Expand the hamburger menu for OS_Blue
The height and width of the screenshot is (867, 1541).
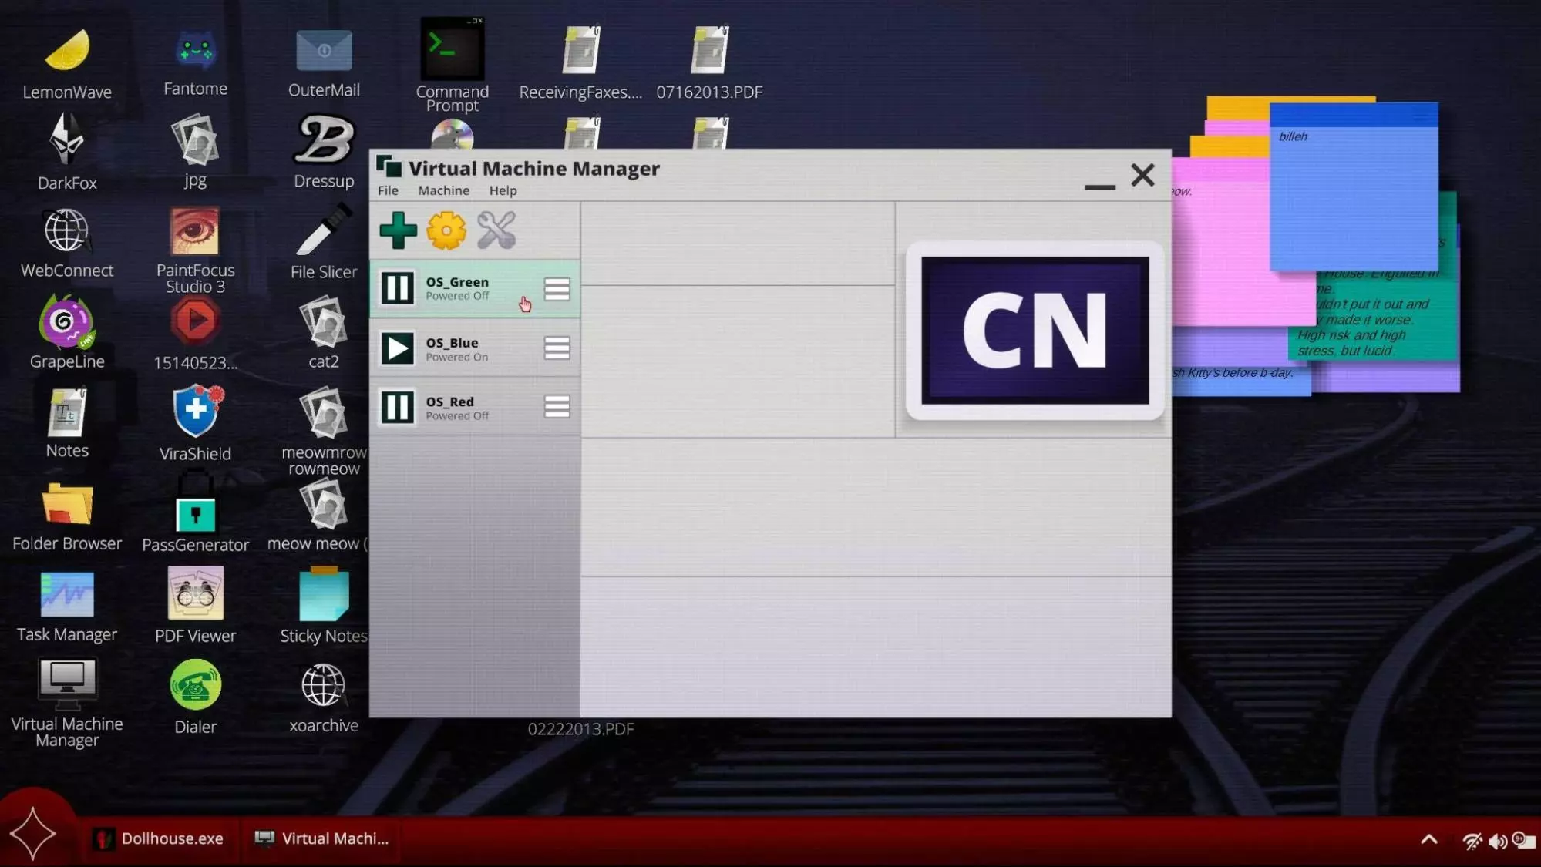coord(557,348)
